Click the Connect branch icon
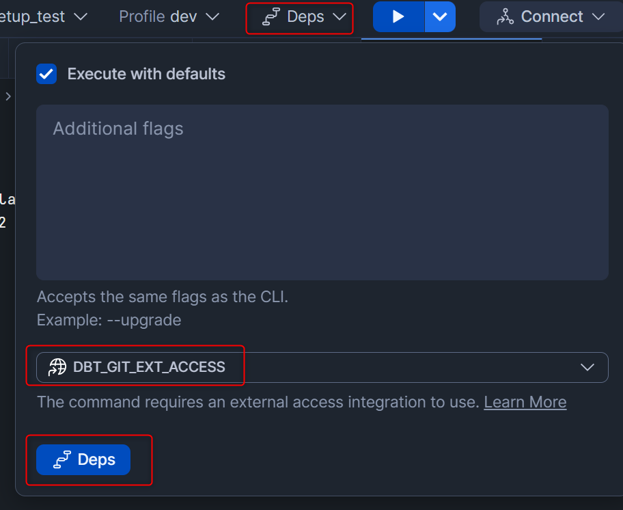The image size is (623, 510). tap(505, 17)
